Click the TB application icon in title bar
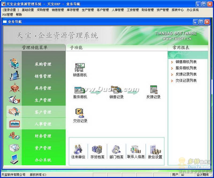214x178 pixels. click(x=3, y=4)
